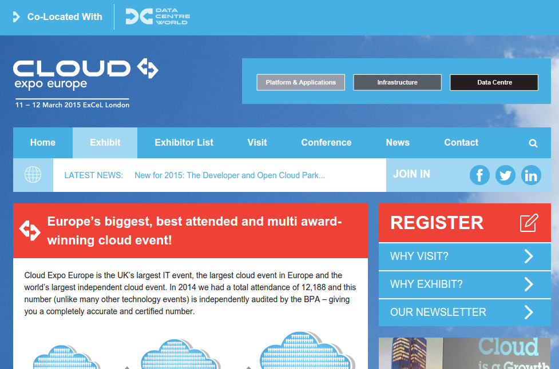Expand the Why Exhibit chevron arrow
This screenshot has width=559, height=369.
point(529,284)
